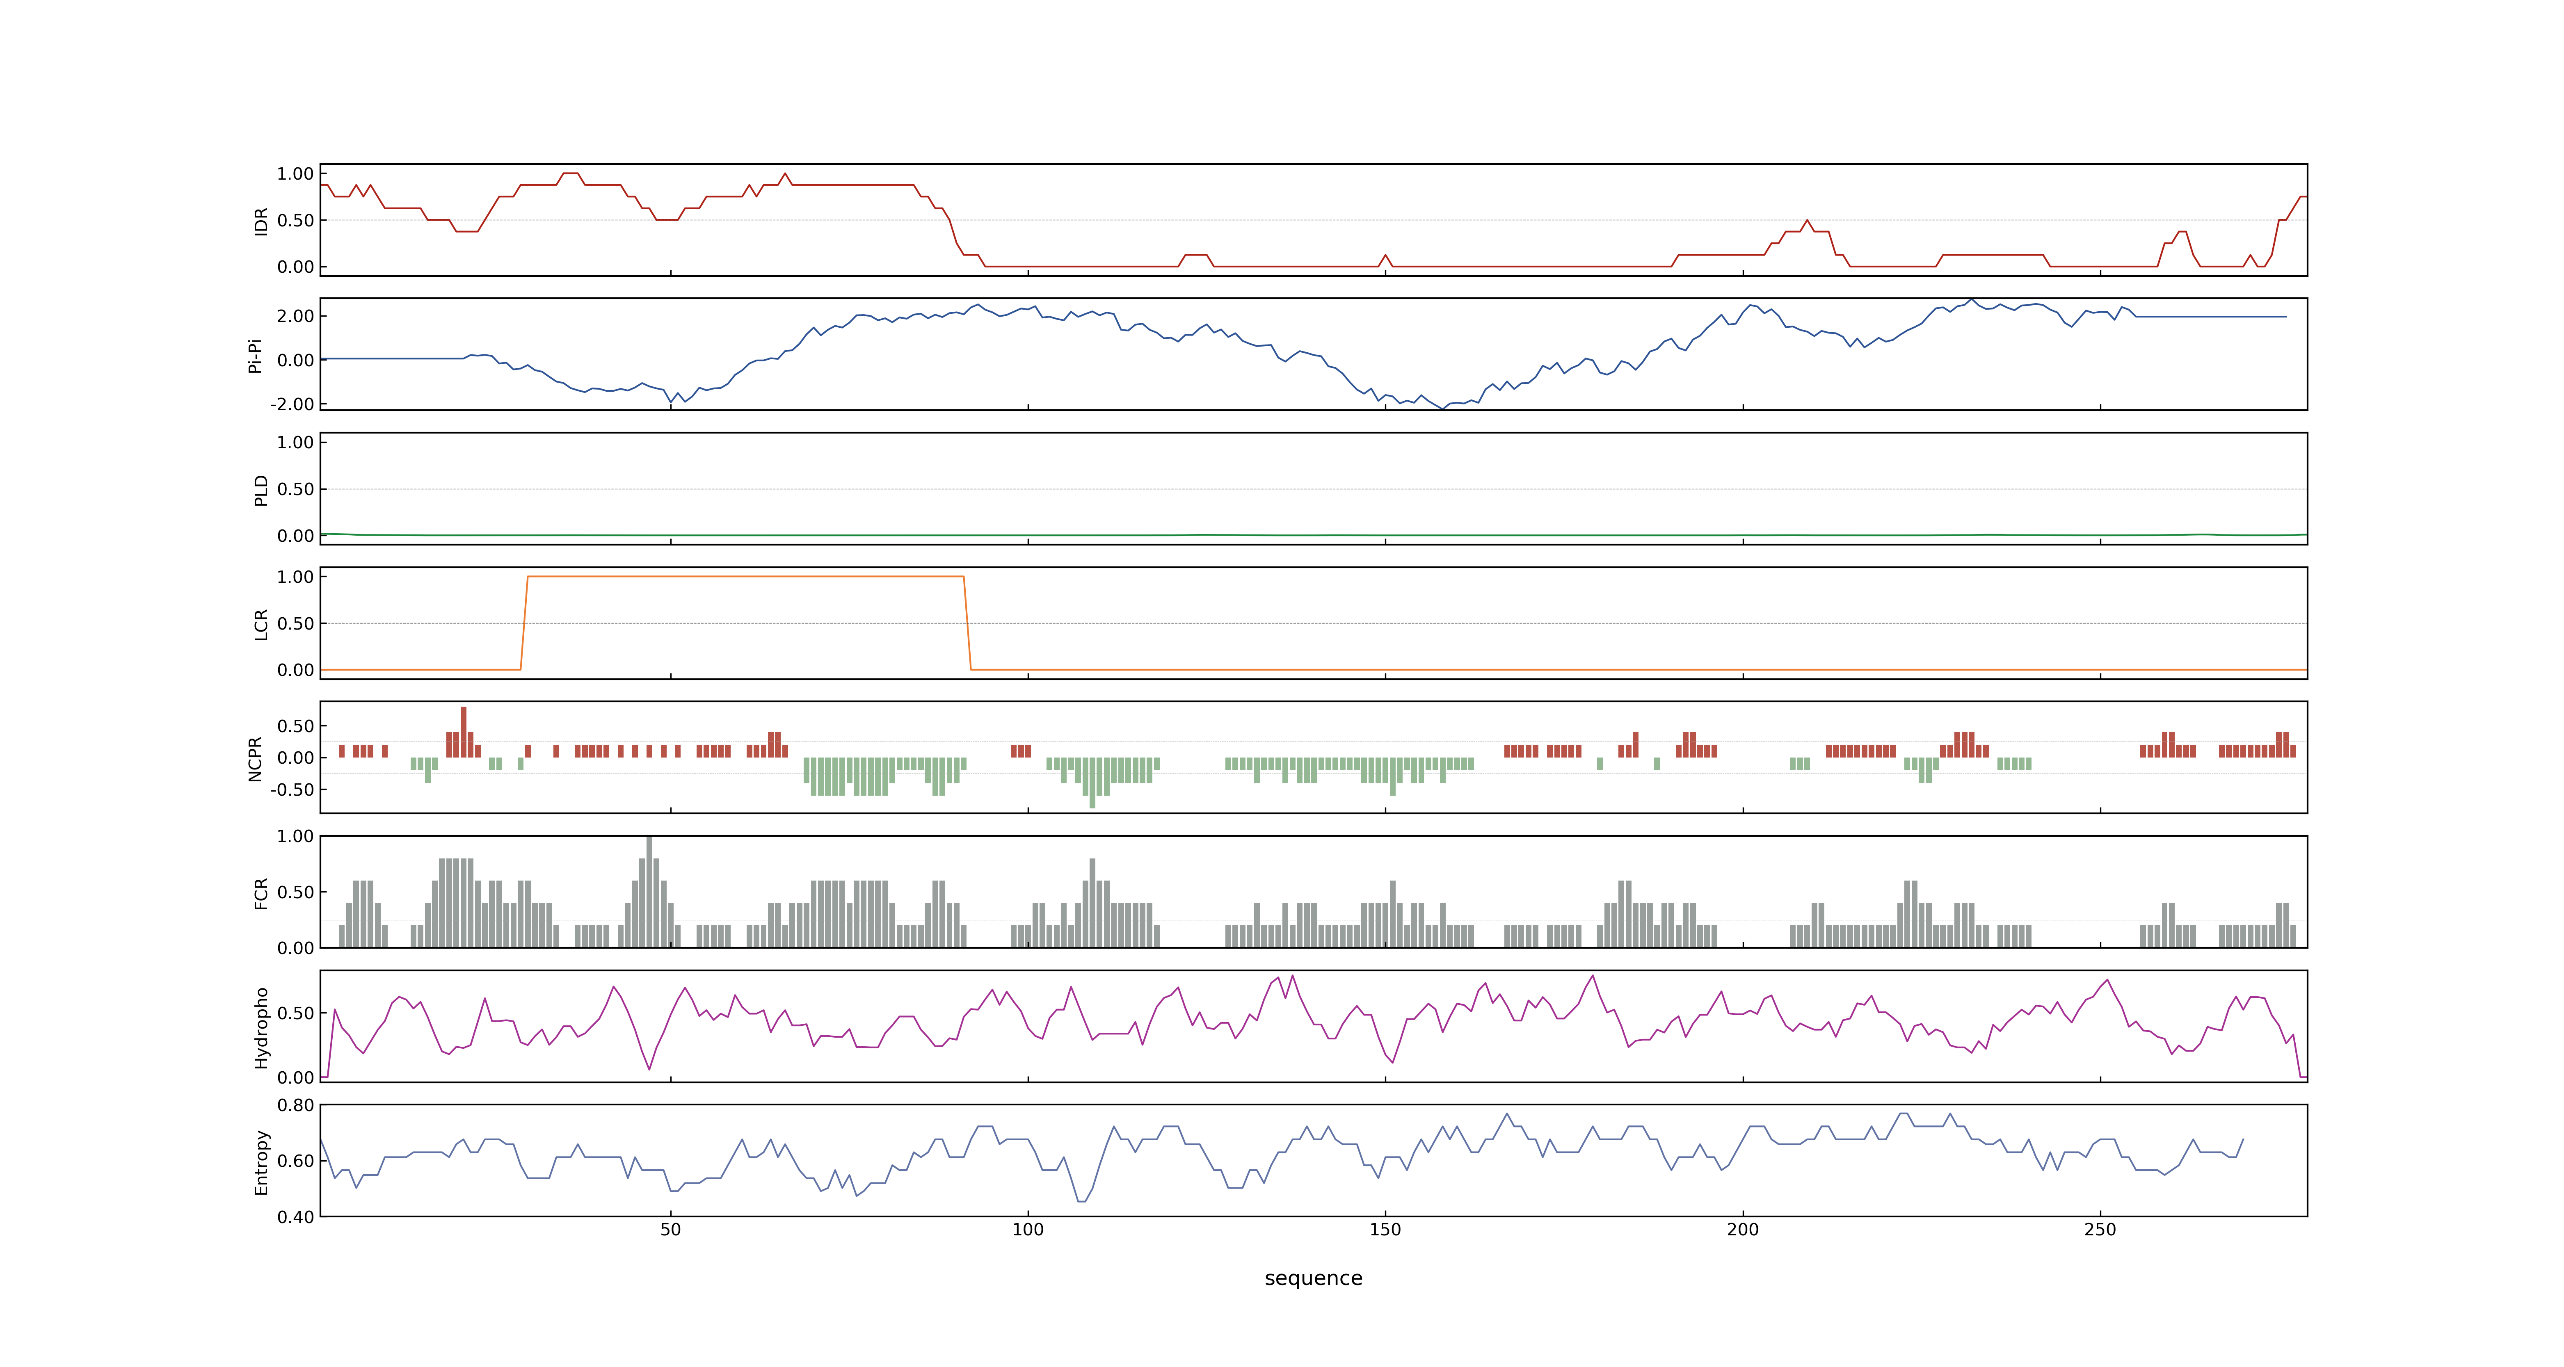Click the IDR axis label

coord(261,221)
